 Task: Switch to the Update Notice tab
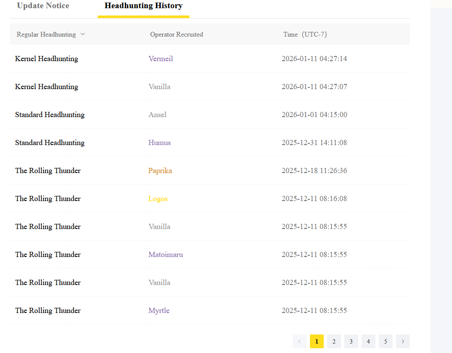[x=43, y=6]
